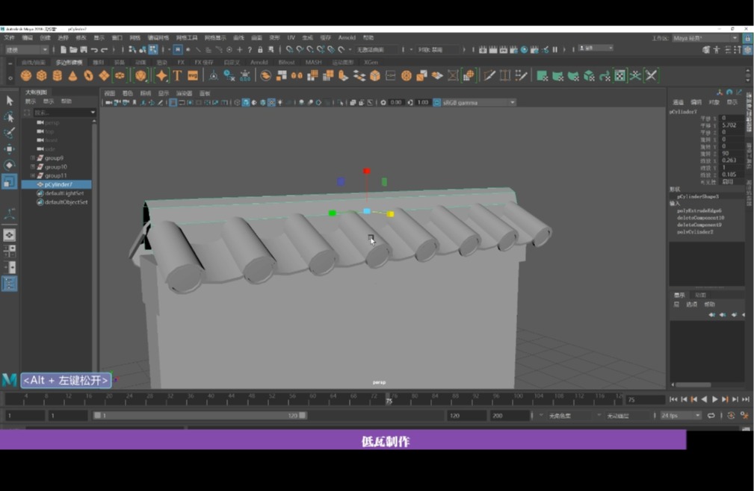Toggle snap to grid in status line
Image resolution: width=754 pixels, height=491 pixels.
click(289, 50)
